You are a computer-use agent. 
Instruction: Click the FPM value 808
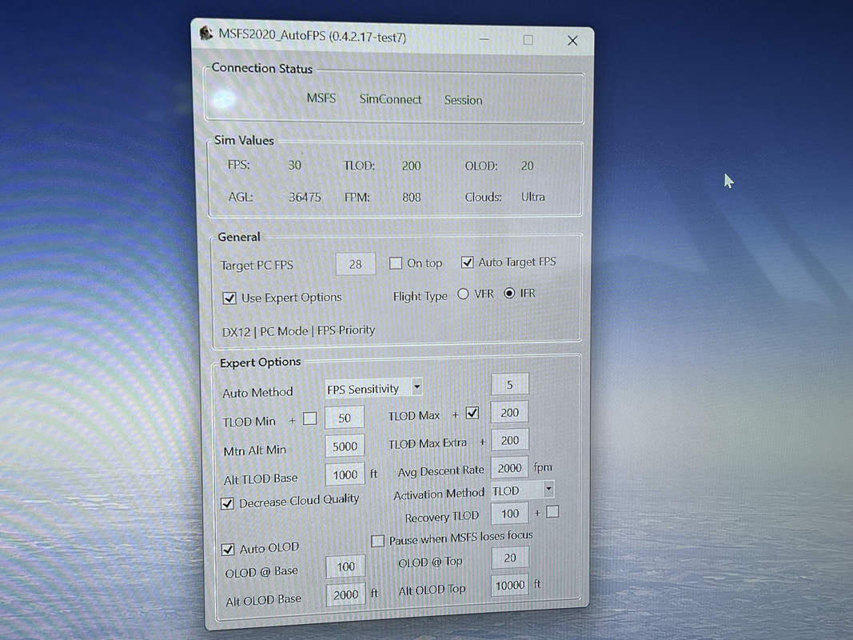click(411, 197)
